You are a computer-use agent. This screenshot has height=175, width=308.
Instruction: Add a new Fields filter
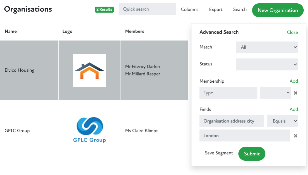[294, 109]
